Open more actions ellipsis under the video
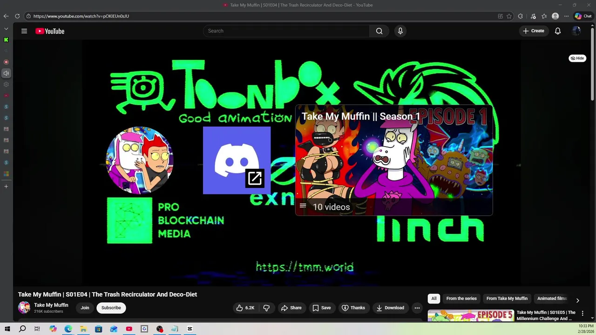596x335 pixels. (417, 308)
